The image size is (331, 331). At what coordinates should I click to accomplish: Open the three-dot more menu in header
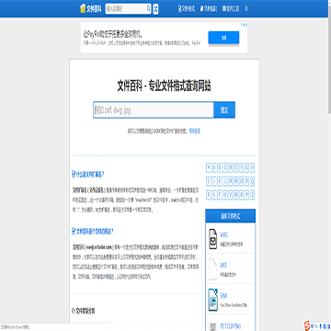coord(246,8)
